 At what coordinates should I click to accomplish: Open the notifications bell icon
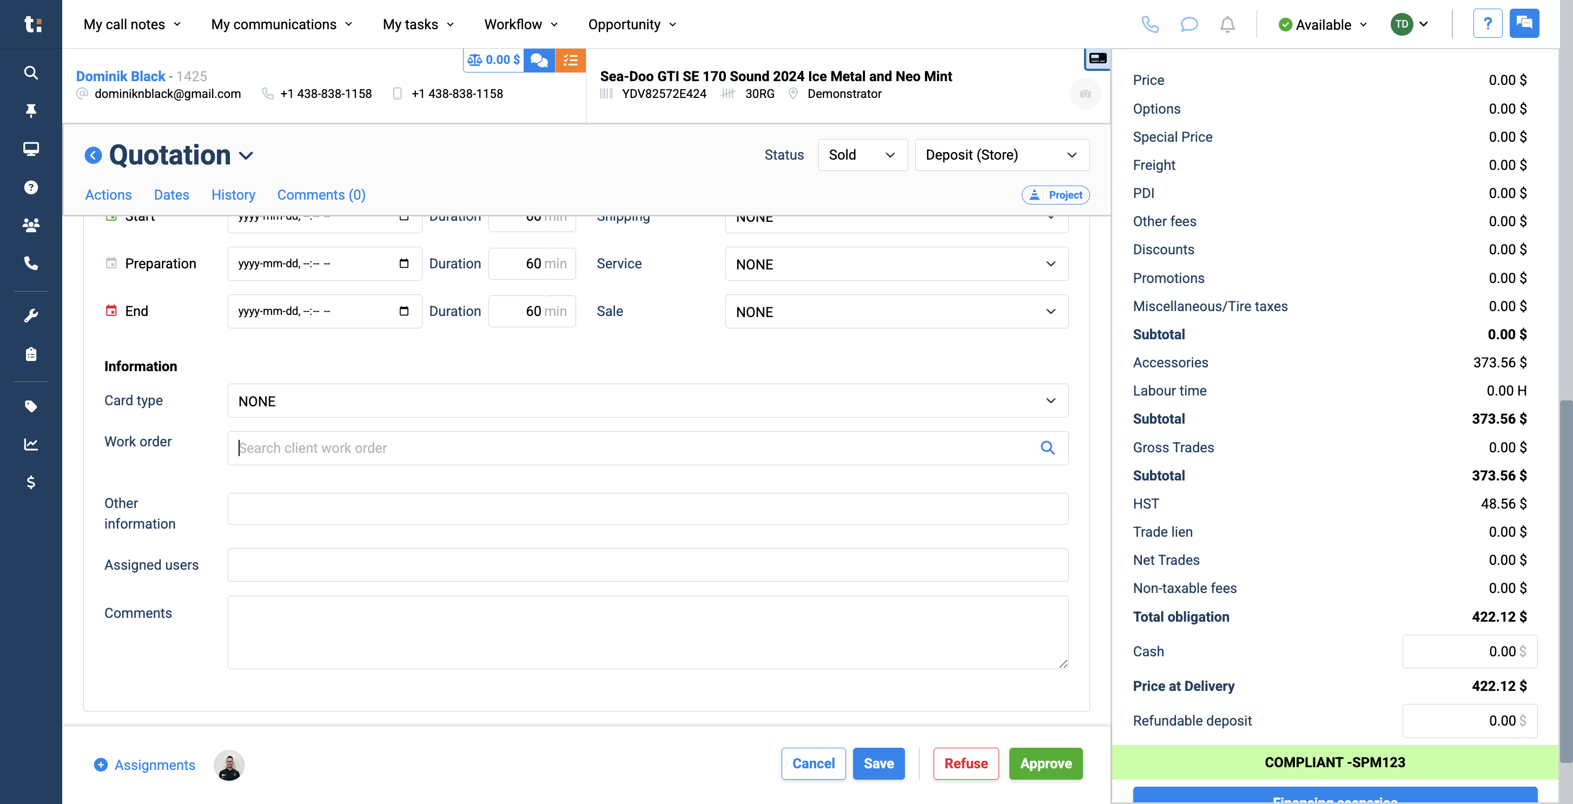coord(1228,24)
